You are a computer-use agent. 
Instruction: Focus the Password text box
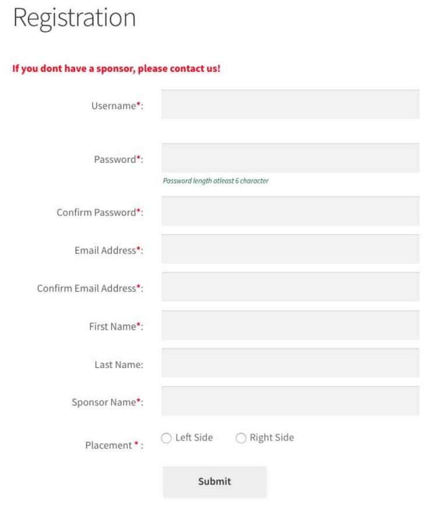(x=290, y=158)
